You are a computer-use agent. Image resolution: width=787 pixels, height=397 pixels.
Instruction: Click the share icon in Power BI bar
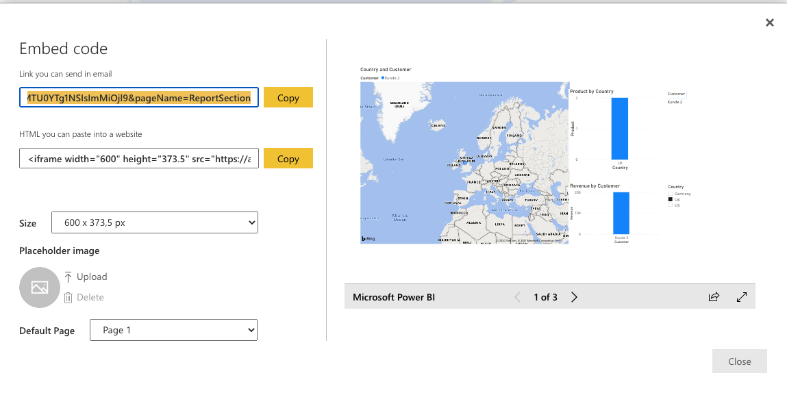714,297
